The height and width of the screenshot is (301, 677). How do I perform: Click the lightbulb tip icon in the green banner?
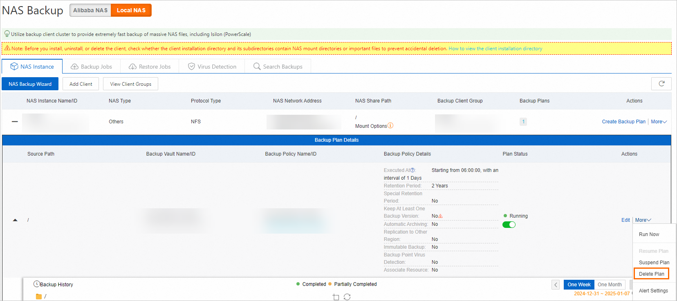[7, 34]
